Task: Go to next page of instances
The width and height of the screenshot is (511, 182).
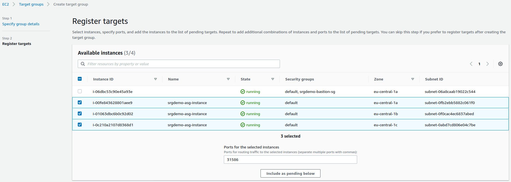Action: pos(487,64)
